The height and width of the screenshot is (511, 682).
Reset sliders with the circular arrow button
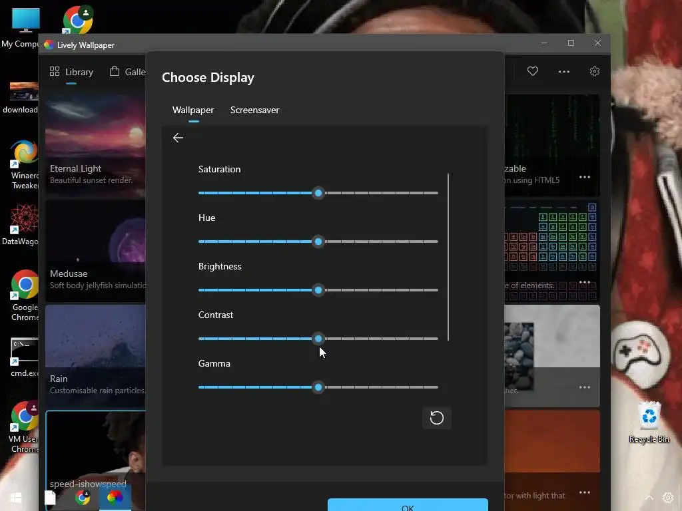tap(437, 418)
